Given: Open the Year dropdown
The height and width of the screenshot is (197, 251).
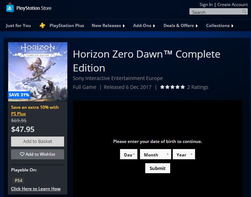Looking at the screenshot, I should click(x=184, y=154).
